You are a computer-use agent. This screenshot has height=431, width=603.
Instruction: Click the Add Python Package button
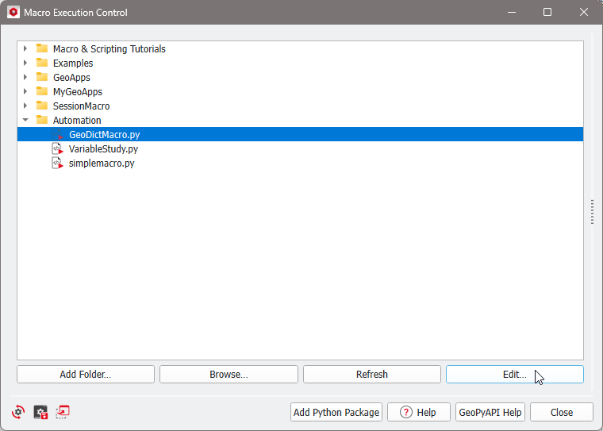[x=336, y=412]
